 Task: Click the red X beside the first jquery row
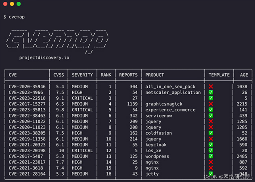211,121
